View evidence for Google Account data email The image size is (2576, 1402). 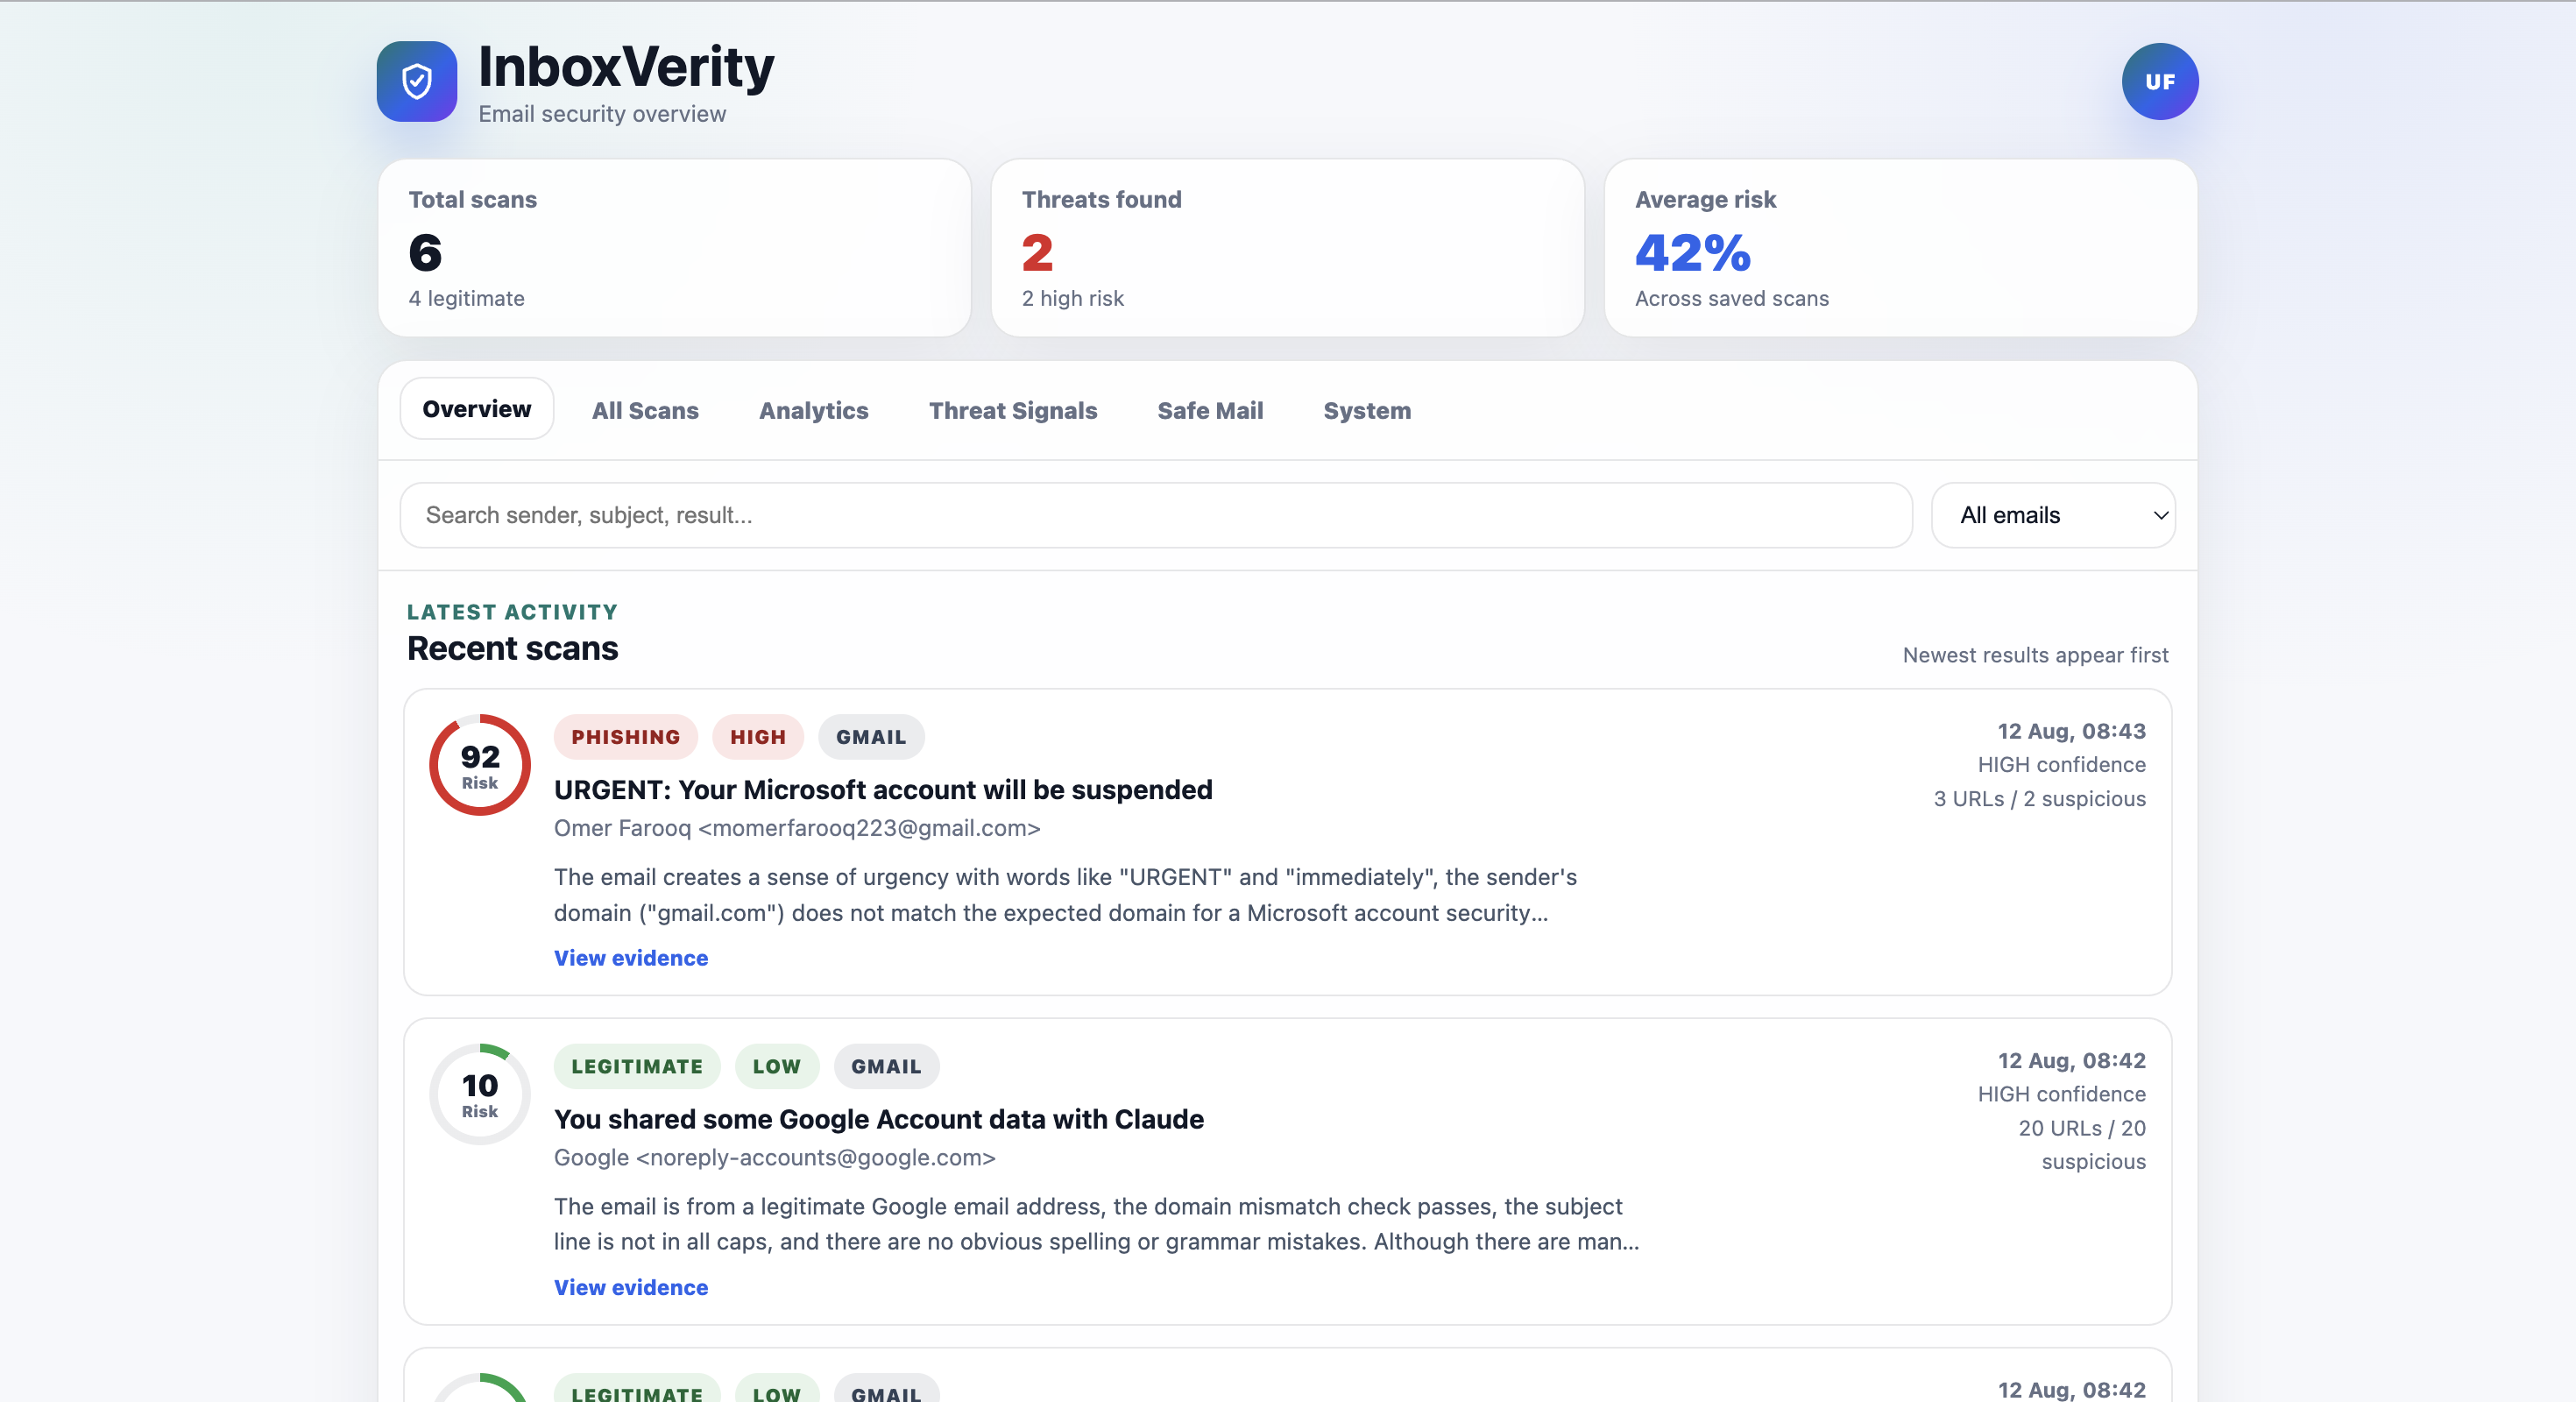pyautogui.click(x=631, y=1287)
